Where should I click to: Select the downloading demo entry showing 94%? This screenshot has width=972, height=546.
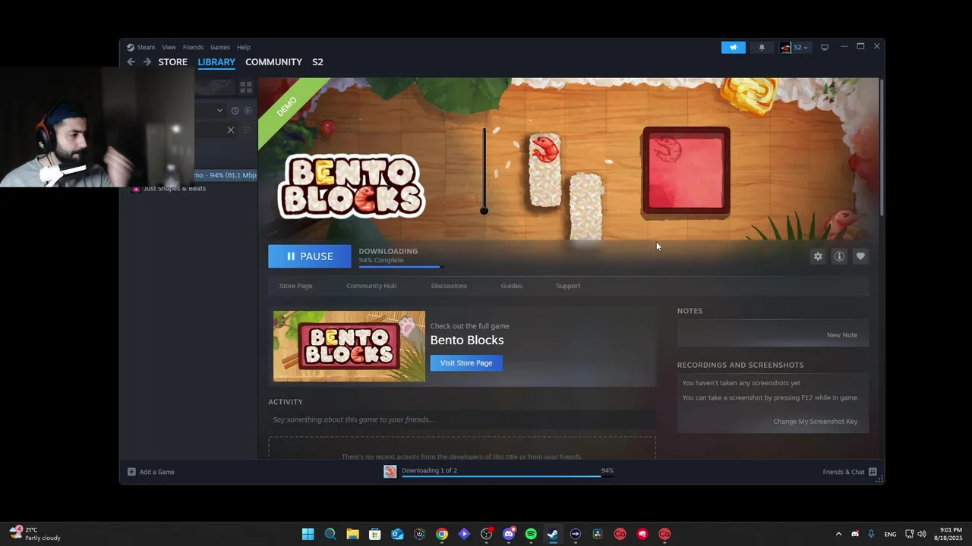coord(226,175)
